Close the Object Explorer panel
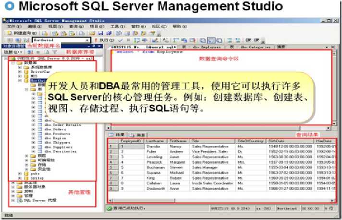The height and width of the screenshot is (220, 342). [x=99, y=46]
